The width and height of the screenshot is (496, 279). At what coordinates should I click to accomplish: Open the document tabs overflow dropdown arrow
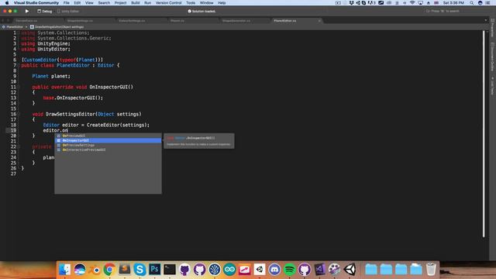(x=486, y=21)
